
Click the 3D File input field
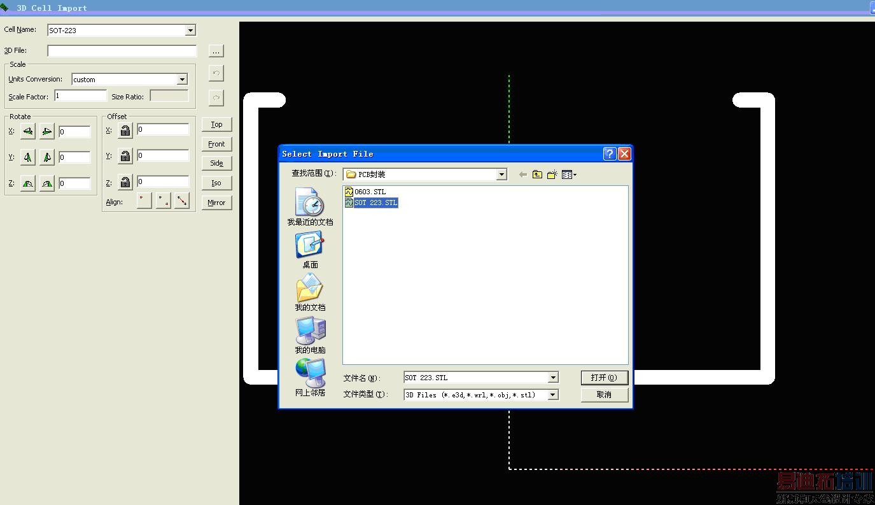[x=122, y=51]
